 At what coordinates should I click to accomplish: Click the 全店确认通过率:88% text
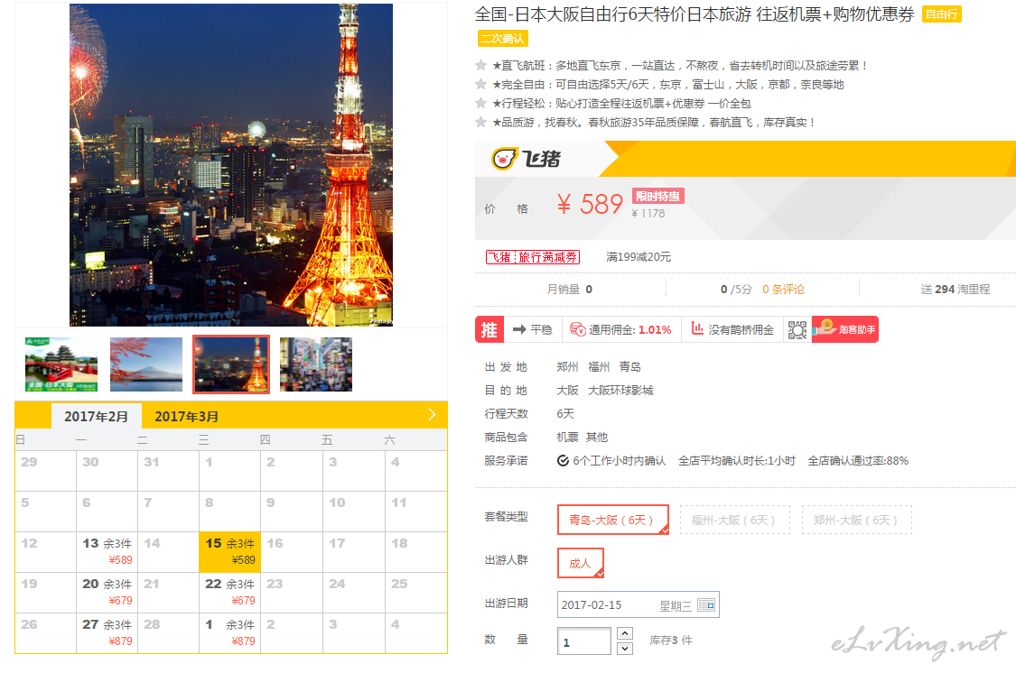pos(858,461)
